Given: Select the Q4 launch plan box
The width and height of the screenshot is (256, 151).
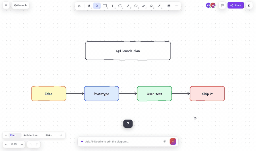Looking at the screenshot, I should click(128, 51).
